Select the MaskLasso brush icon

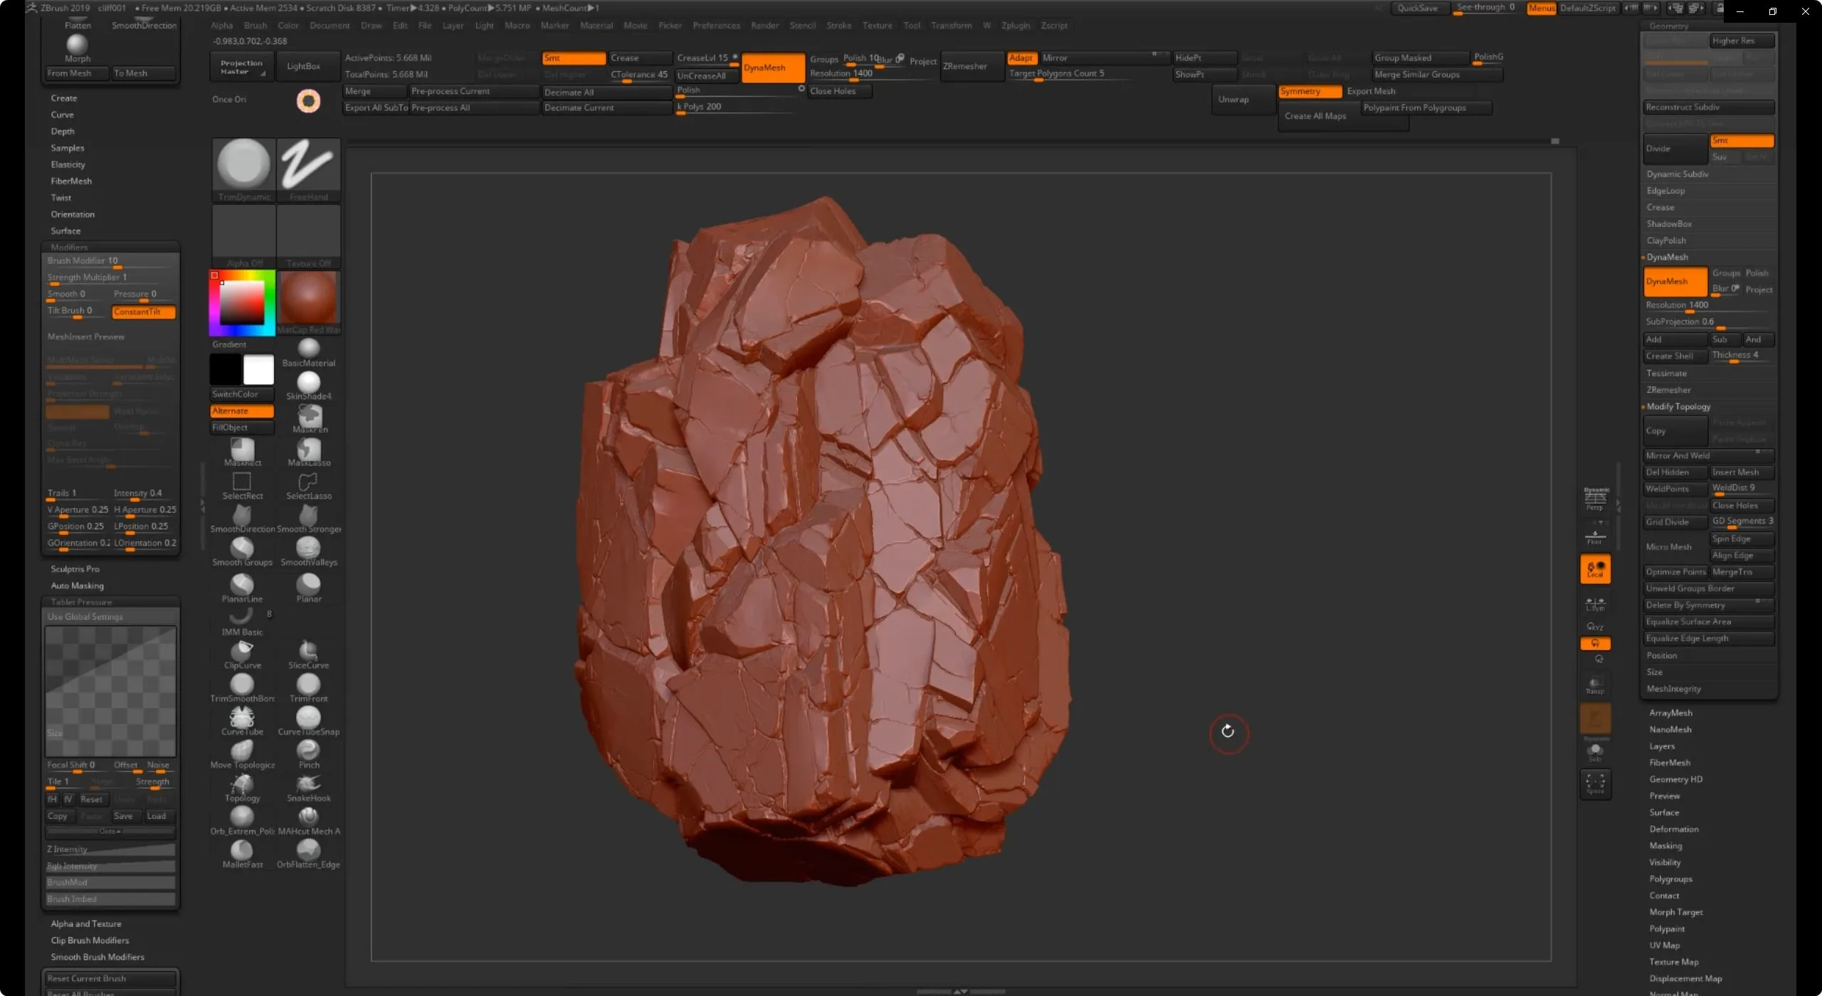(x=308, y=450)
